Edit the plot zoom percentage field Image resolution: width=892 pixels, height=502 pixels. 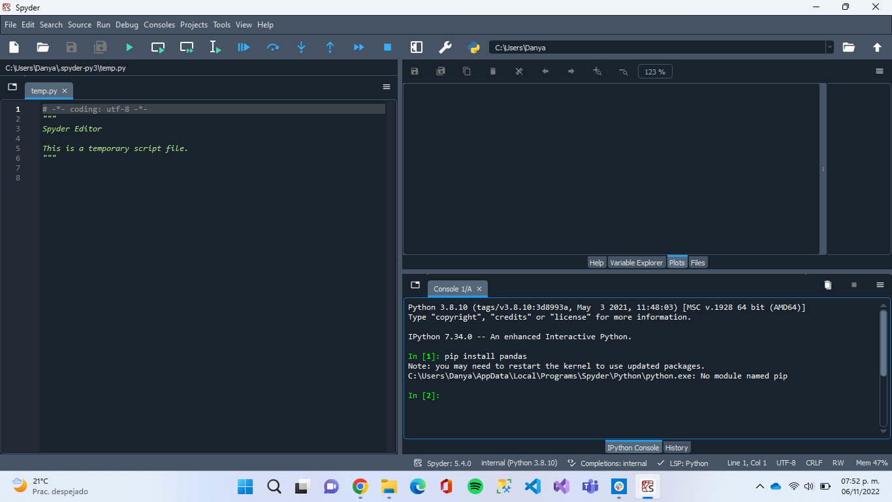(x=655, y=72)
